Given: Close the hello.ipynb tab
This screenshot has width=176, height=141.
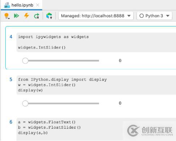Looking at the screenshot, I should click(x=38, y=5).
